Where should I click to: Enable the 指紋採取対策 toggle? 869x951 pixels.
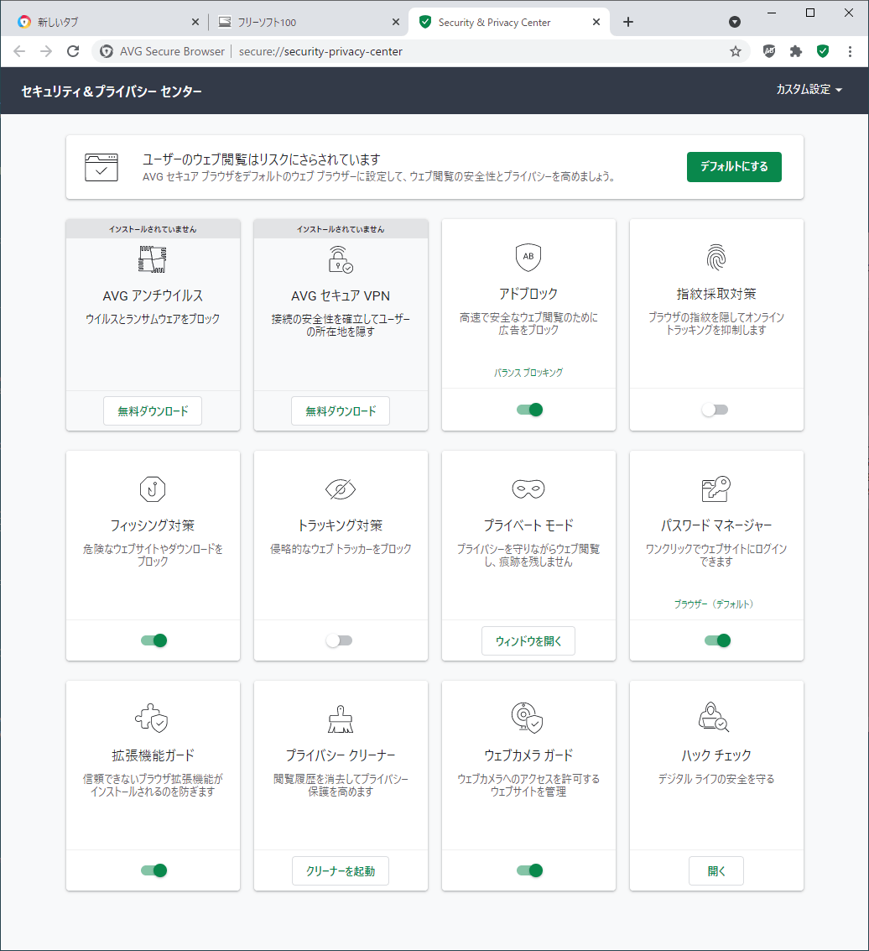click(x=715, y=410)
